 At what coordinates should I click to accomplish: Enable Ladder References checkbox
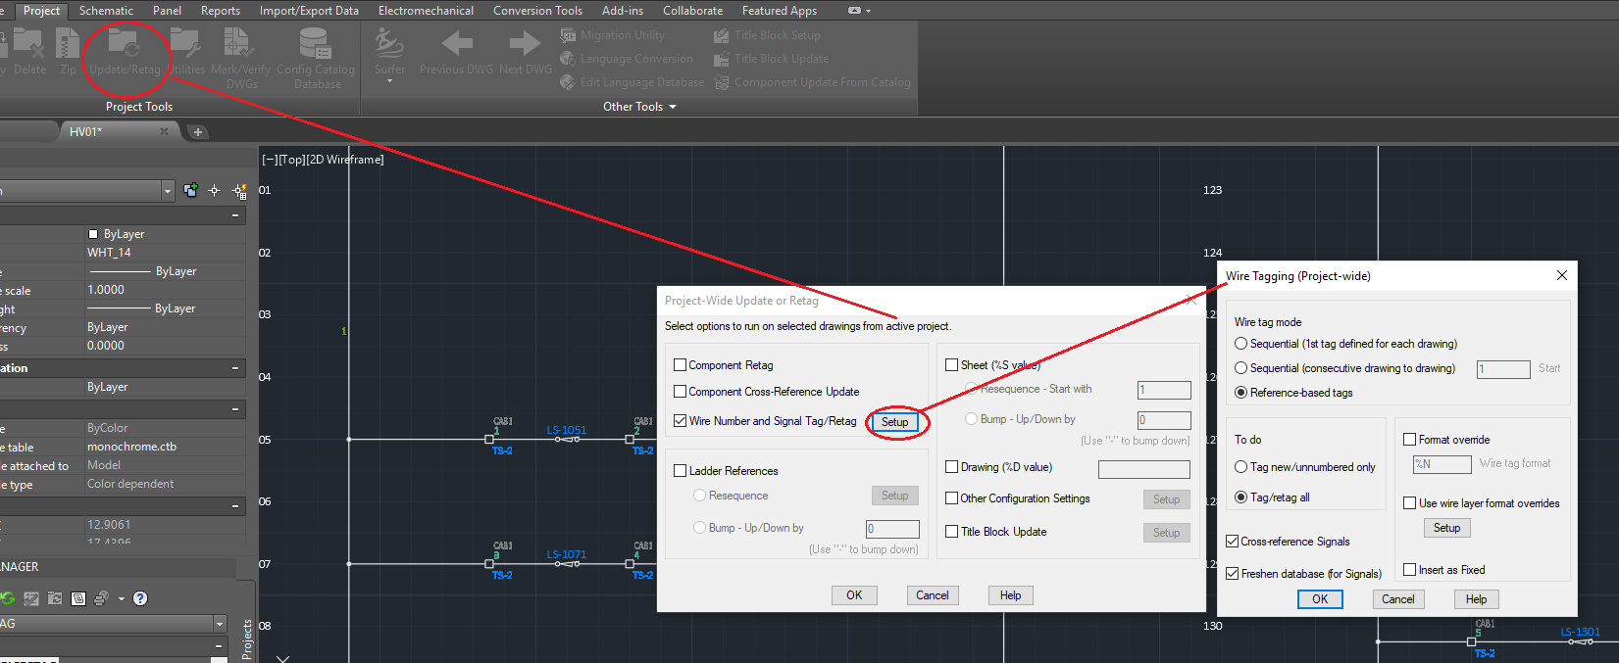680,471
